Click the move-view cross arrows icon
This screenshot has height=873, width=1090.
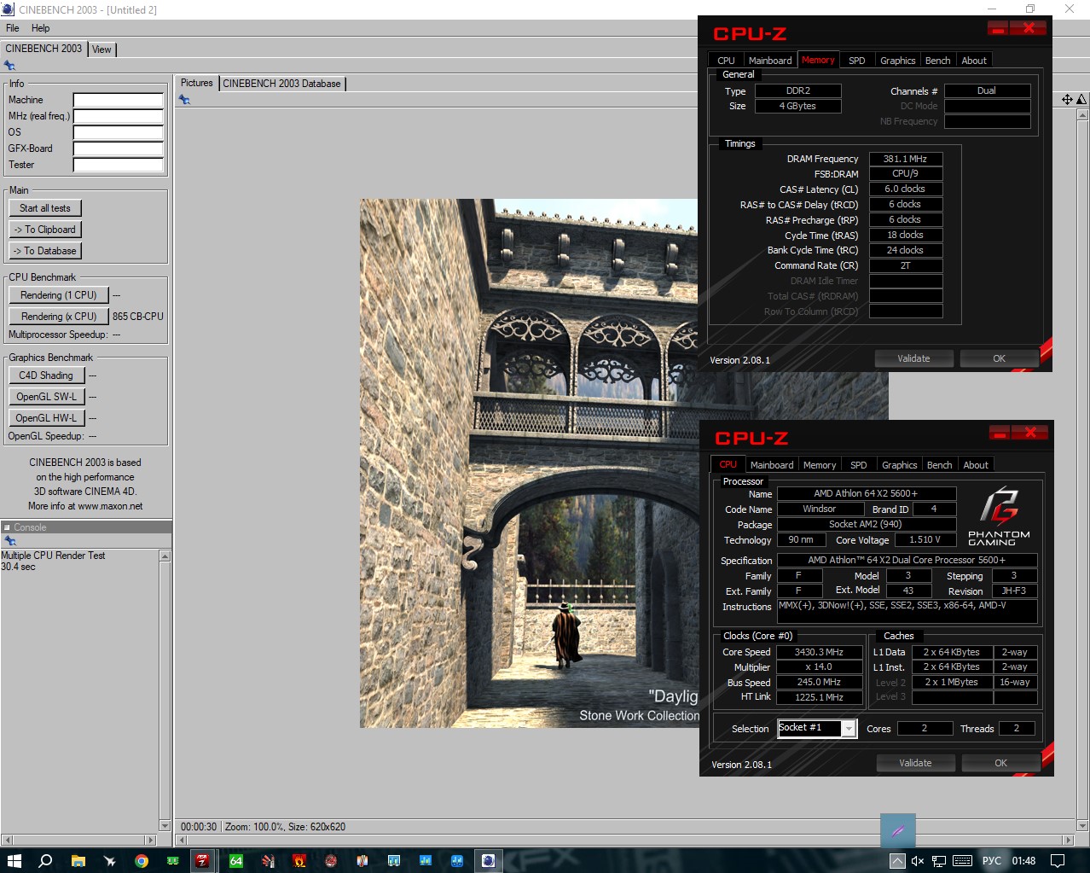pyautogui.click(x=1067, y=100)
